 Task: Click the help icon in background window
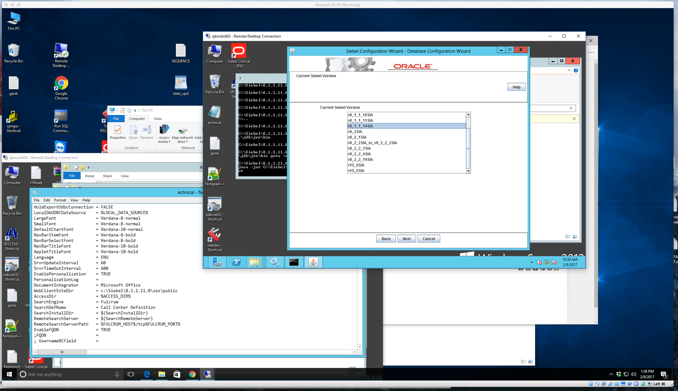point(576,71)
